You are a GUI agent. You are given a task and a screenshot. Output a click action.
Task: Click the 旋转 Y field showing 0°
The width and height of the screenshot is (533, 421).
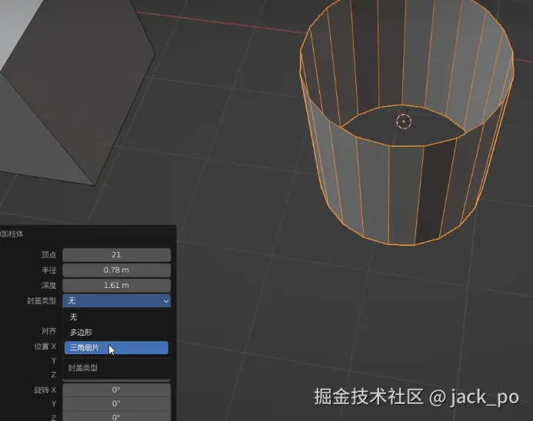117,403
